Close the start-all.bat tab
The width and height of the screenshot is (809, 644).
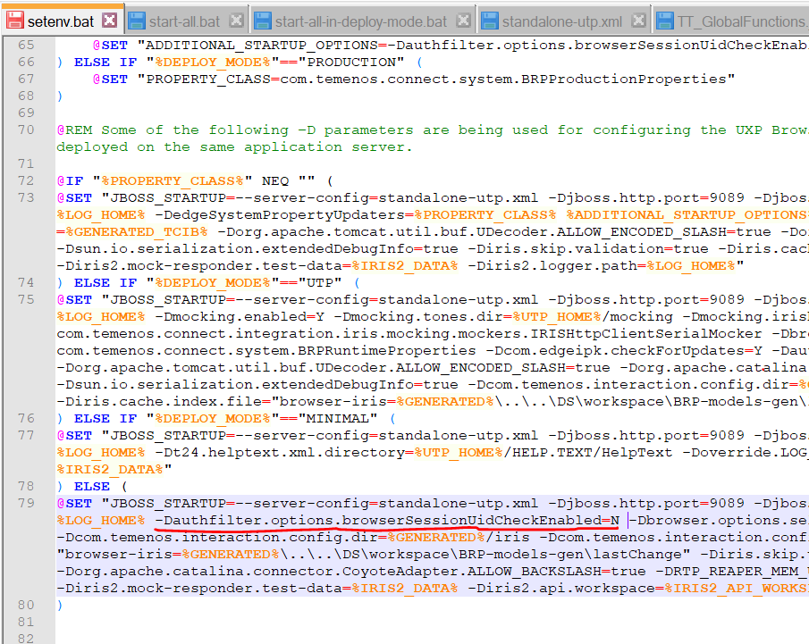(236, 21)
